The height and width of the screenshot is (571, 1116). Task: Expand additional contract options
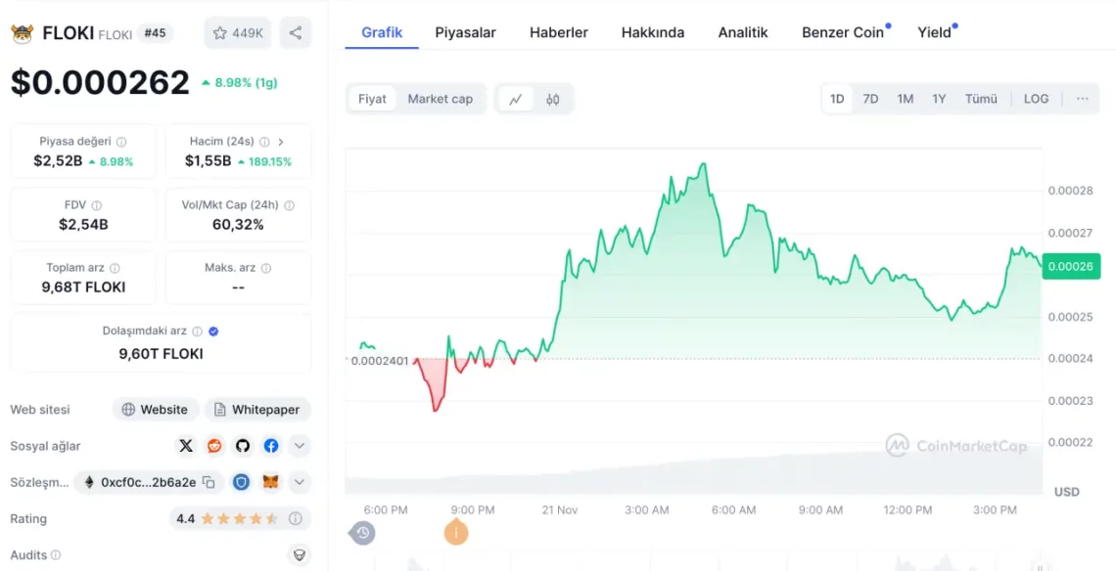[299, 481]
